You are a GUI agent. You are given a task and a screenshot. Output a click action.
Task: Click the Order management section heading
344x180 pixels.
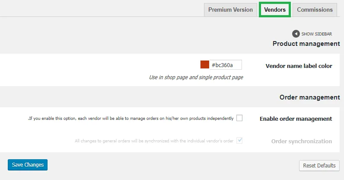(x=309, y=97)
